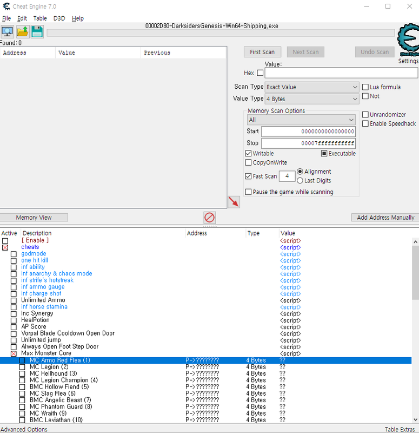
Task: Click the Fast Scan alignment value box
Action: [287, 176]
